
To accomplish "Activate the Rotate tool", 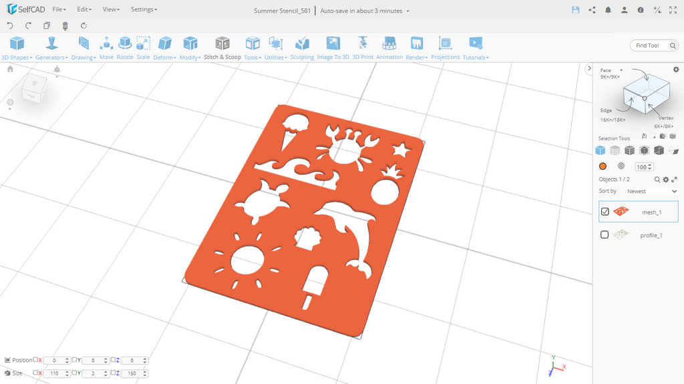I will click(x=125, y=47).
